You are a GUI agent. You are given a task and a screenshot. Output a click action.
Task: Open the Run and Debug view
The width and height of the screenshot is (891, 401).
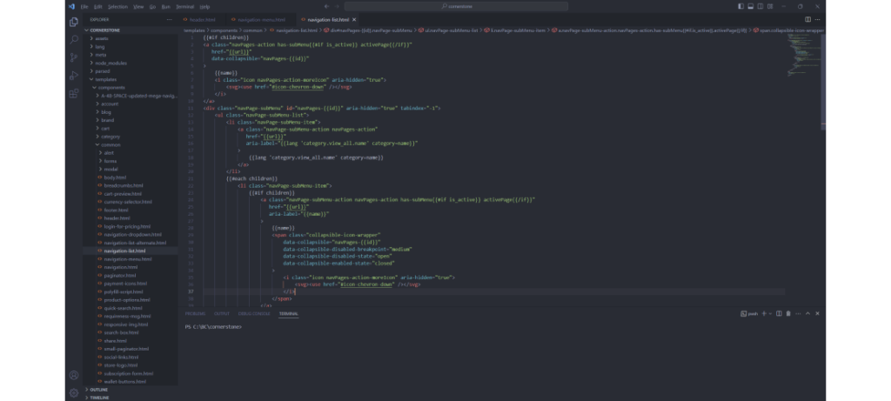click(74, 76)
